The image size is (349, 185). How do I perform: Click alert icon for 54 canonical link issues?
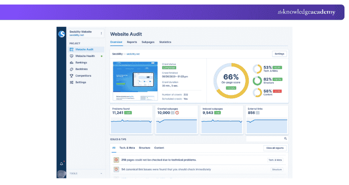point(116,169)
